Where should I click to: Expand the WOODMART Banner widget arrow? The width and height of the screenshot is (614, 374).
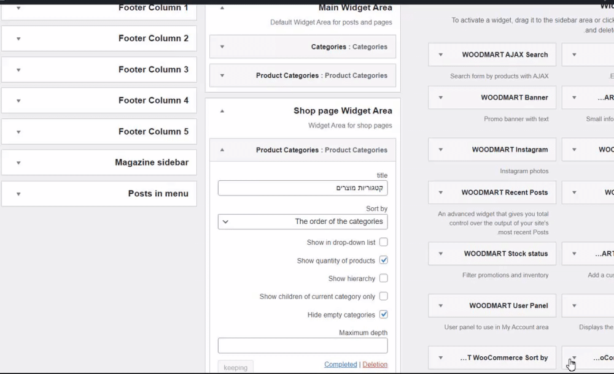coord(440,97)
